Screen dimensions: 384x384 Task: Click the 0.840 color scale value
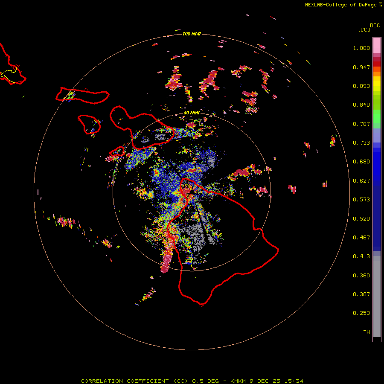click(361, 105)
